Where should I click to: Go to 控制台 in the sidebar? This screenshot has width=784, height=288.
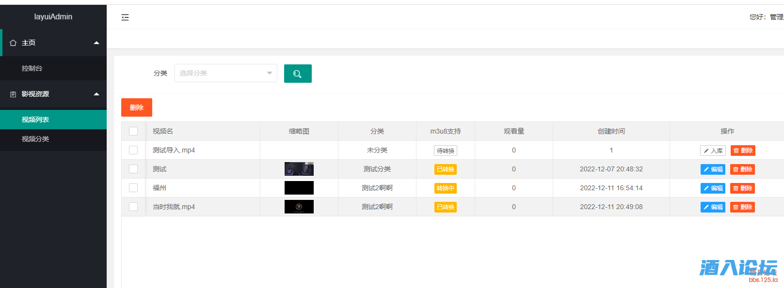click(x=32, y=68)
